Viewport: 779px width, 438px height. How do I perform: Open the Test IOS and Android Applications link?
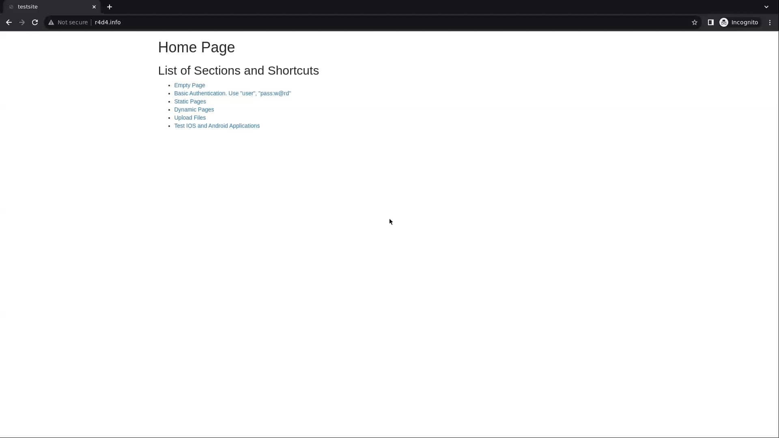(x=217, y=126)
